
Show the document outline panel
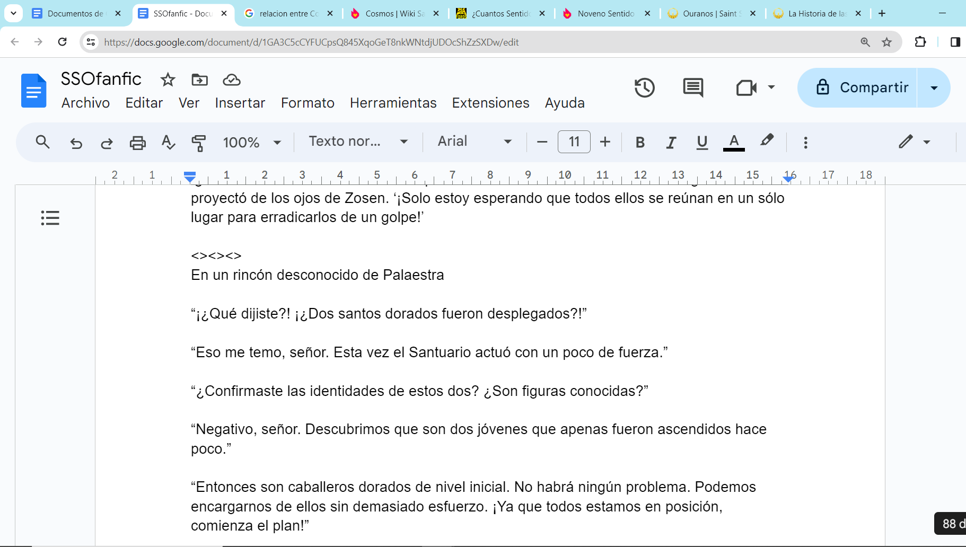(50, 218)
